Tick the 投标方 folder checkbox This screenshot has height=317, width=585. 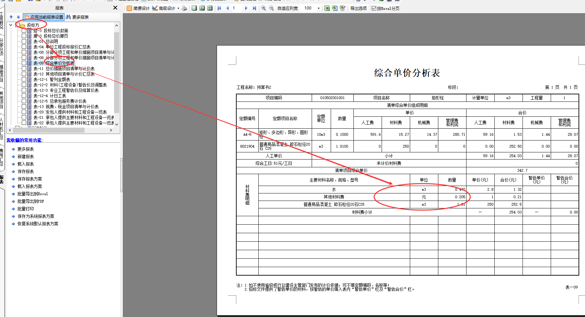coord(18,25)
